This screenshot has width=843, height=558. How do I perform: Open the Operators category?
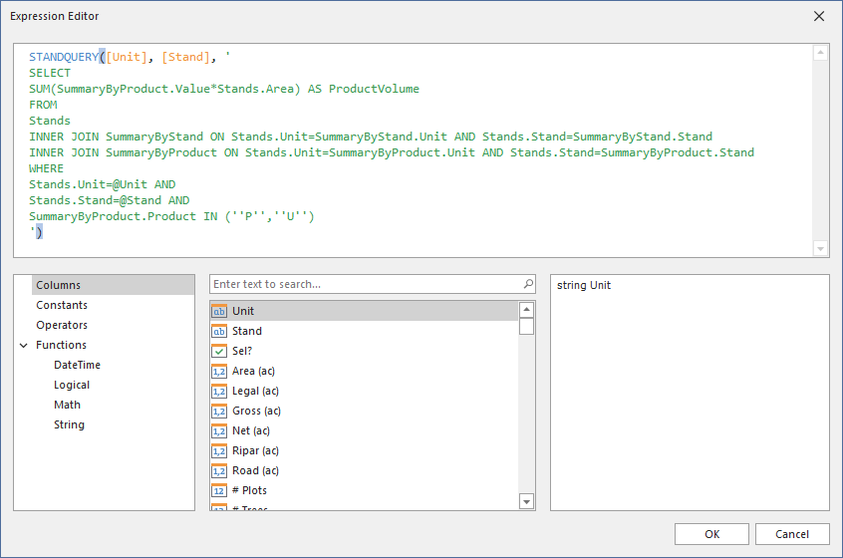point(62,325)
